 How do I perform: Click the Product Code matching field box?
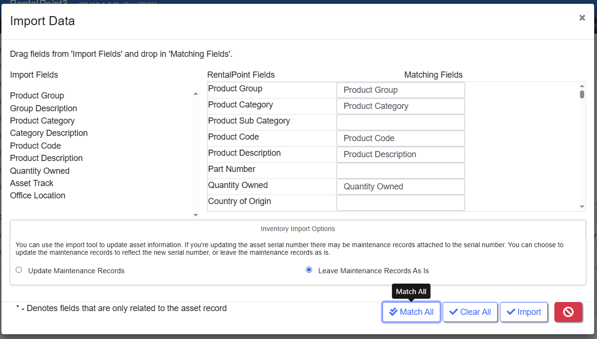[x=401, y=138]
